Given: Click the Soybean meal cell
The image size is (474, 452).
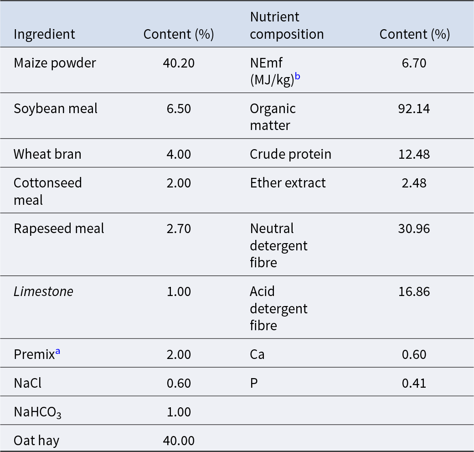Looking at the screenshot, I should tap(56, 109).
